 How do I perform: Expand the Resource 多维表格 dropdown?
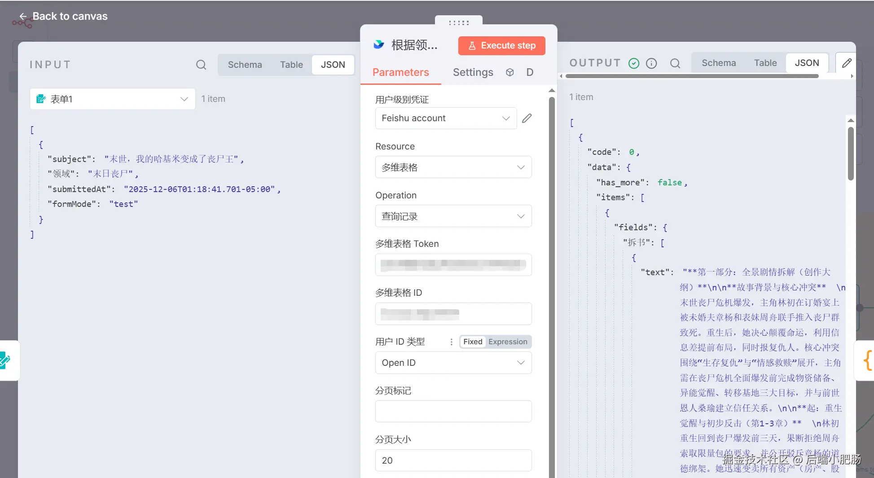tap(453, 167)
